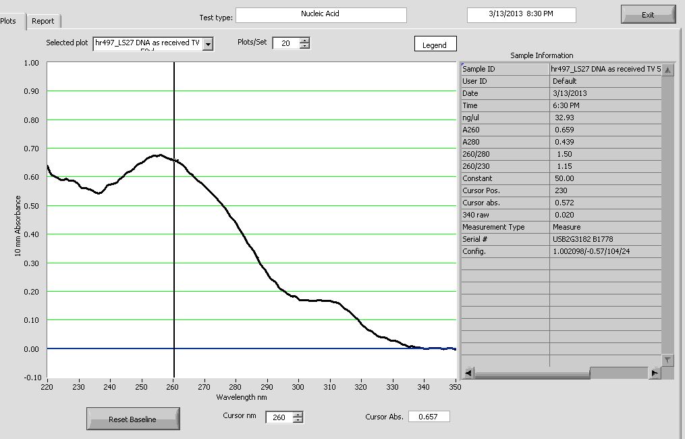
Task: Increment the Cursor nm stepper
Action: [x=298, y=415]
